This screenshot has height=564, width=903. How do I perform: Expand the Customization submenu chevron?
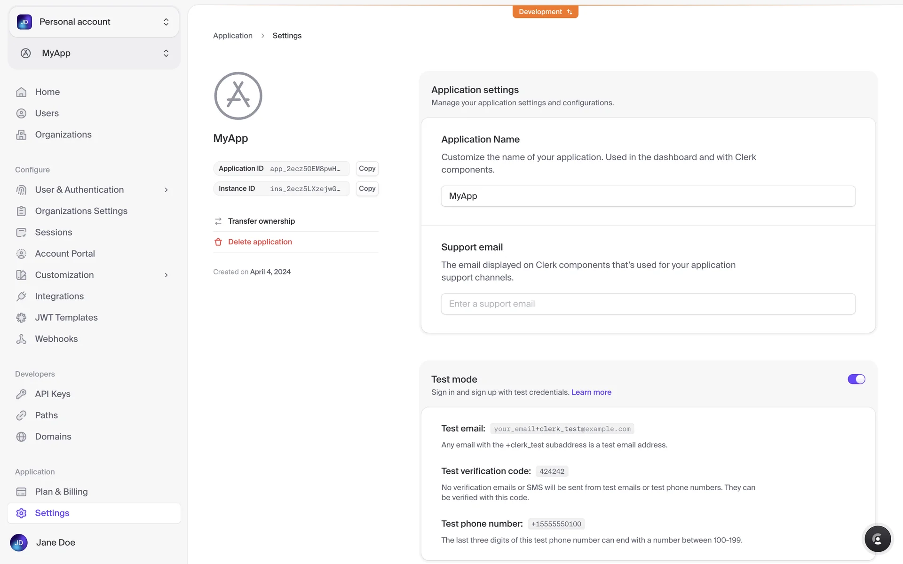click(x=166, y=275)
